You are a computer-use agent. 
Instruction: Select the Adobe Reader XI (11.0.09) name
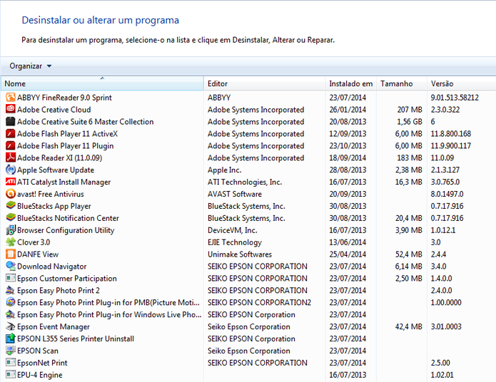[59, 158]
